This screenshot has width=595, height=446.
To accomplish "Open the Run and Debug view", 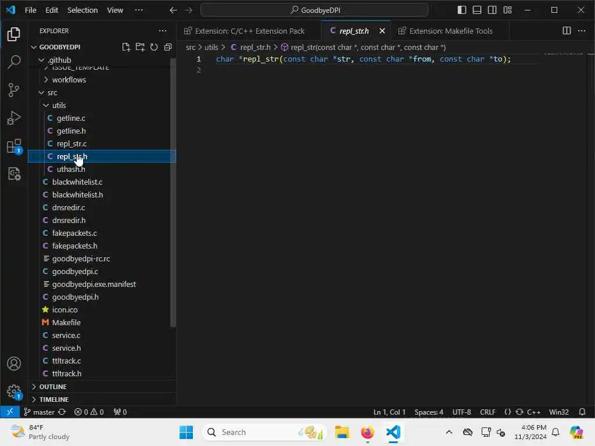I will 14,118.
